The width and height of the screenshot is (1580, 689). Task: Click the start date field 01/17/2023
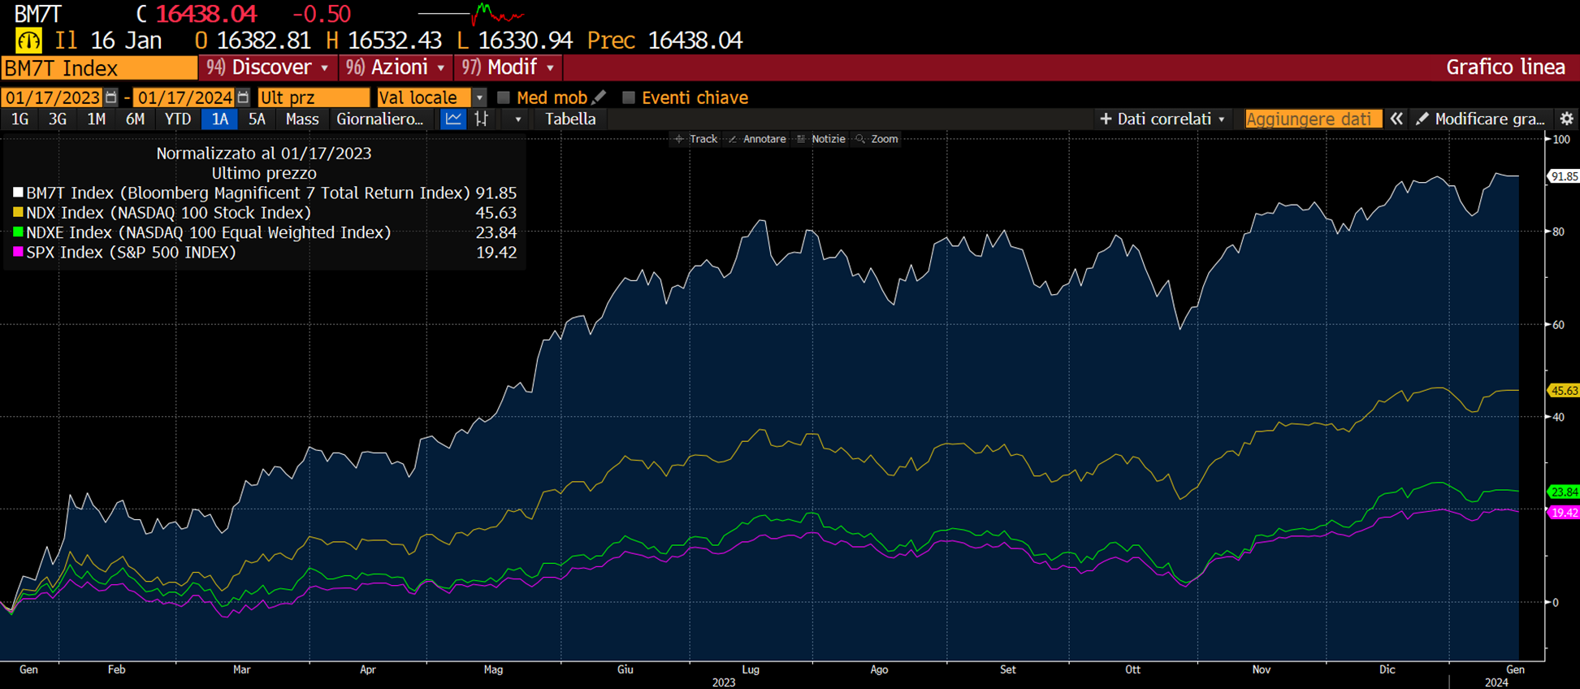tap(53, 97)
